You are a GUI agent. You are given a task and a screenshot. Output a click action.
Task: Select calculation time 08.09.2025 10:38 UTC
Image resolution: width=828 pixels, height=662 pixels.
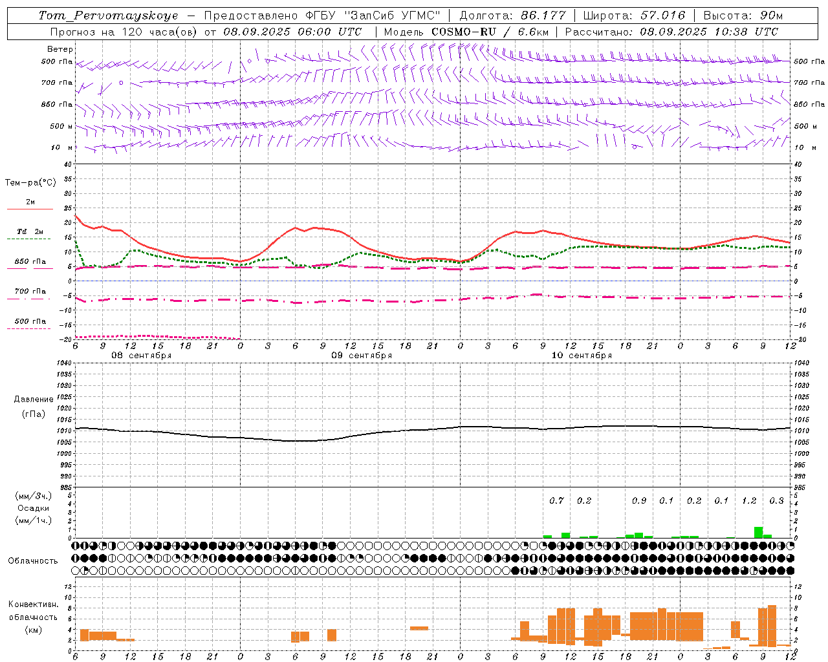point(709,32)
